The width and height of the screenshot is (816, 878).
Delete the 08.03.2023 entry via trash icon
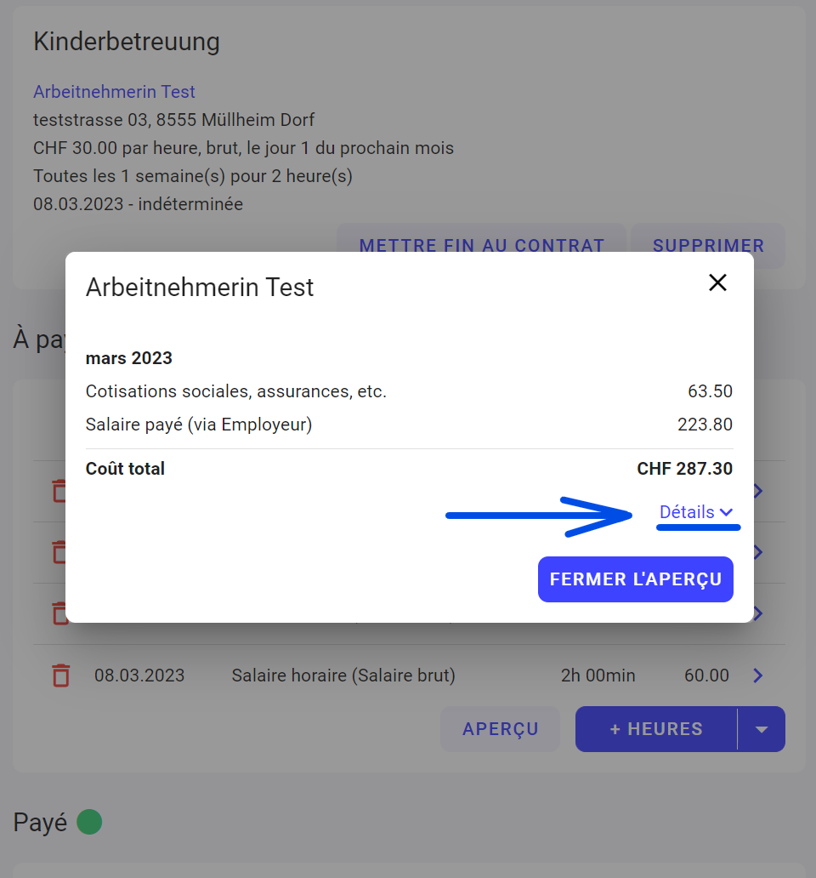[60, 676]
